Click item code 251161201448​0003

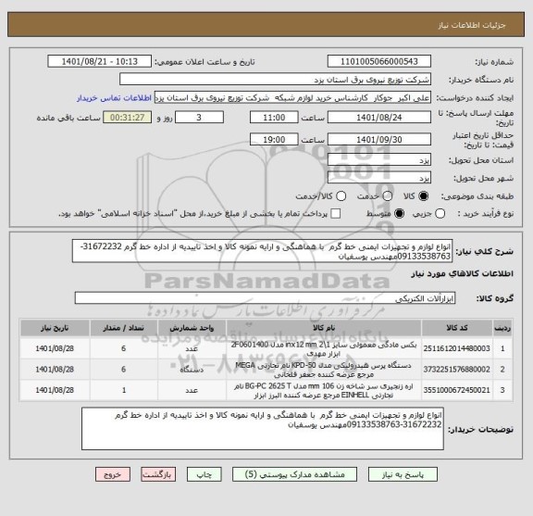tap(456, 348)
